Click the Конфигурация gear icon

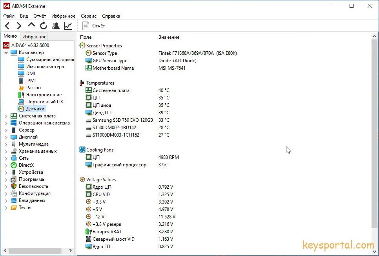14,193
